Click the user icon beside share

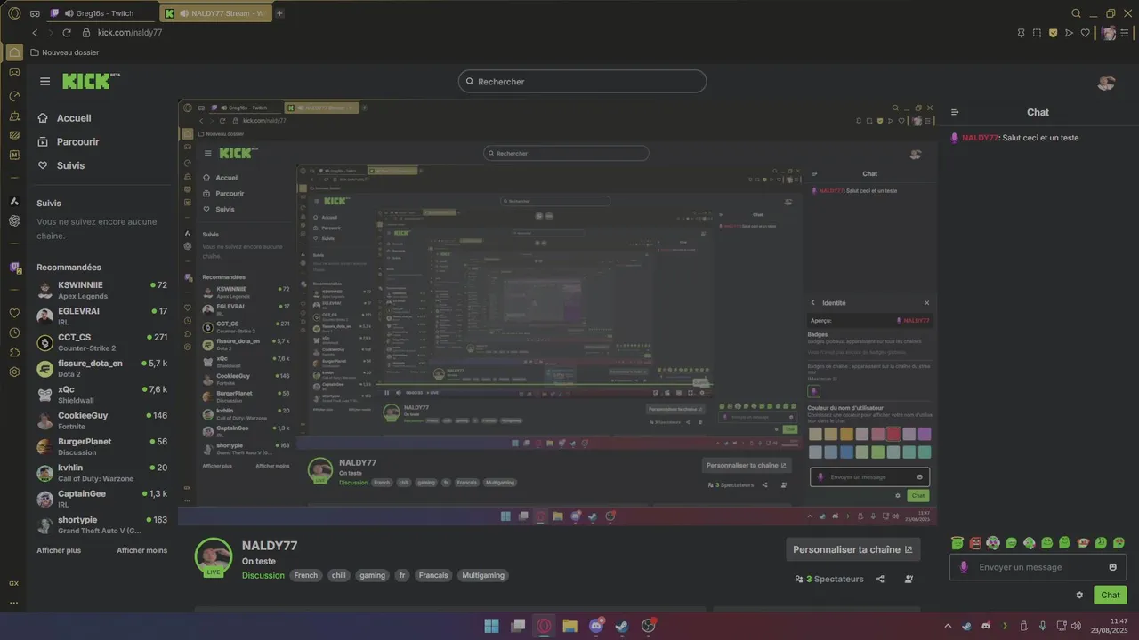[x=909, y=579]
